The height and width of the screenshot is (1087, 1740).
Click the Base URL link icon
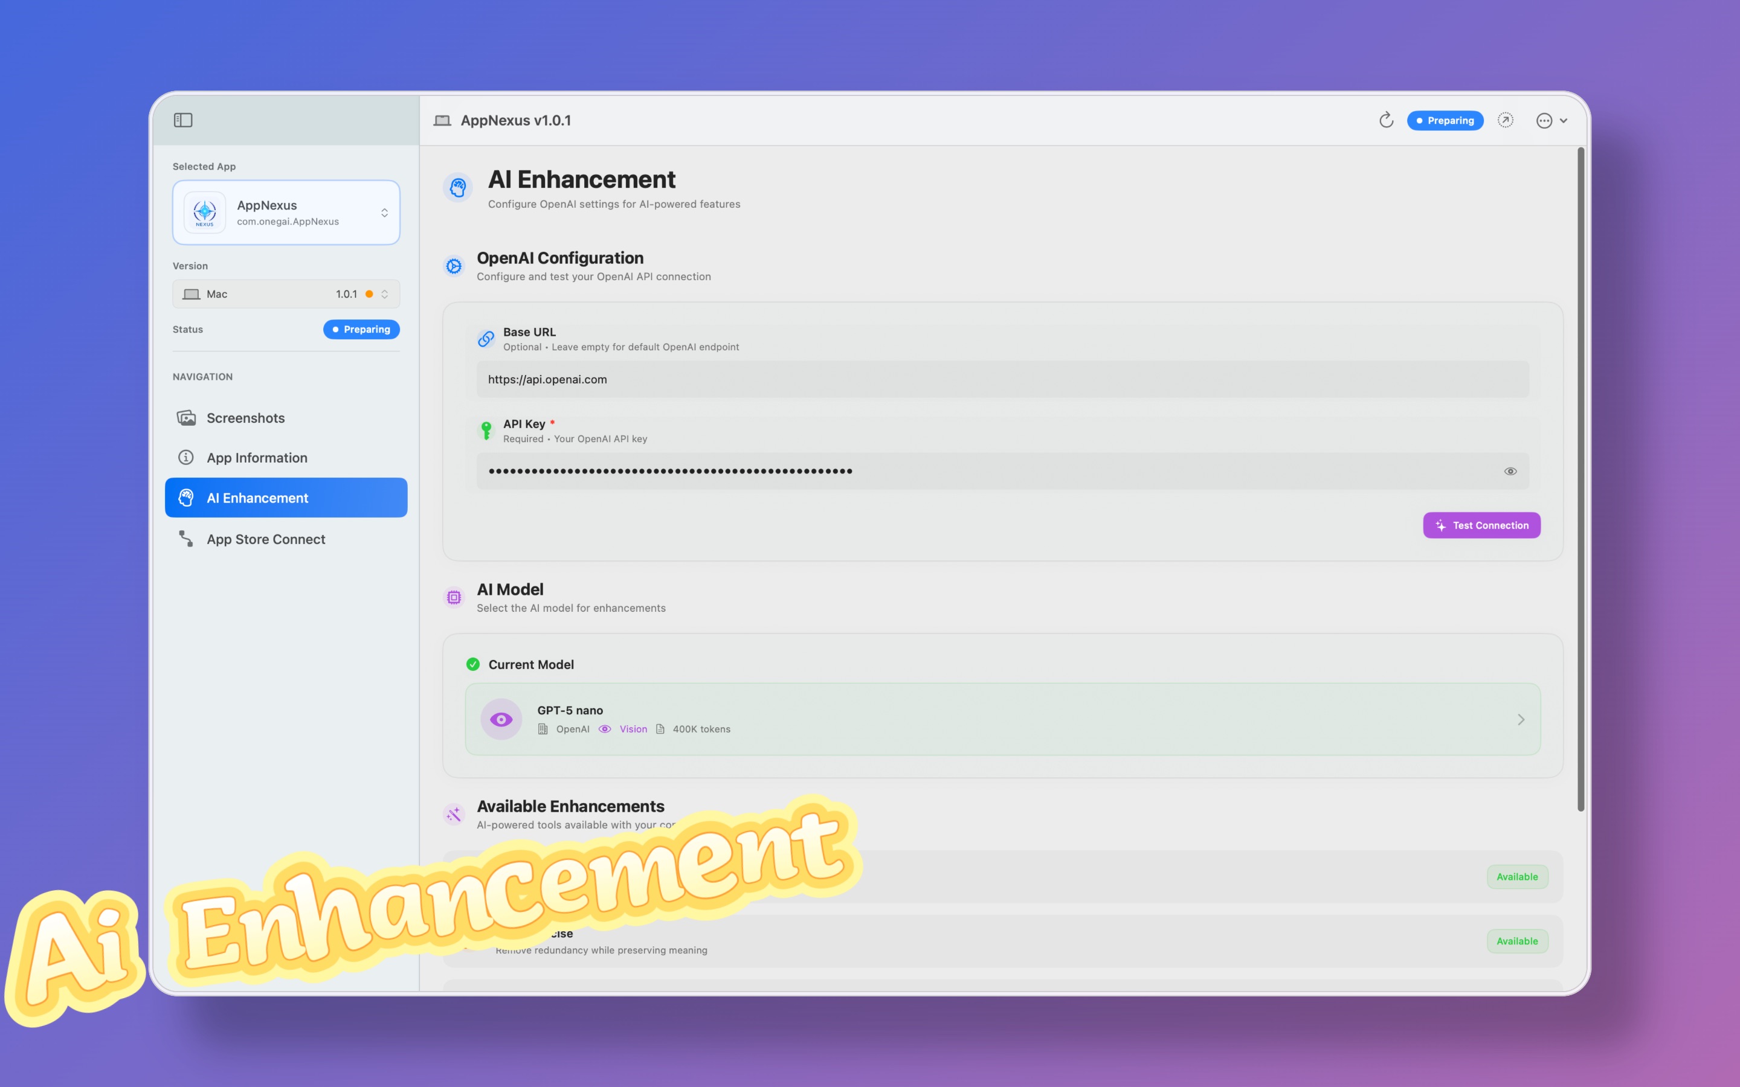[486, 339]
